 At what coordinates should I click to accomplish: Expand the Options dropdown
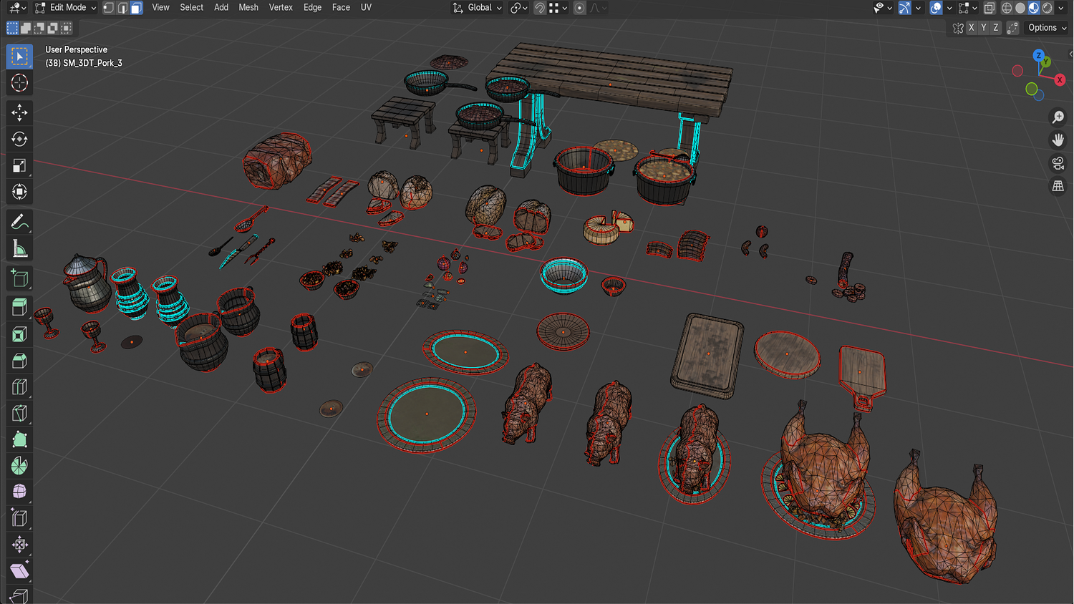1047,28
